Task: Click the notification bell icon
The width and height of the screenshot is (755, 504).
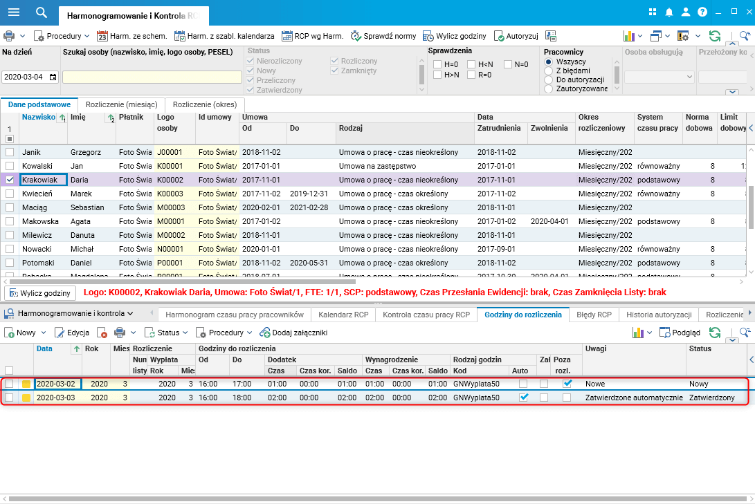Action: pos(669,12)
